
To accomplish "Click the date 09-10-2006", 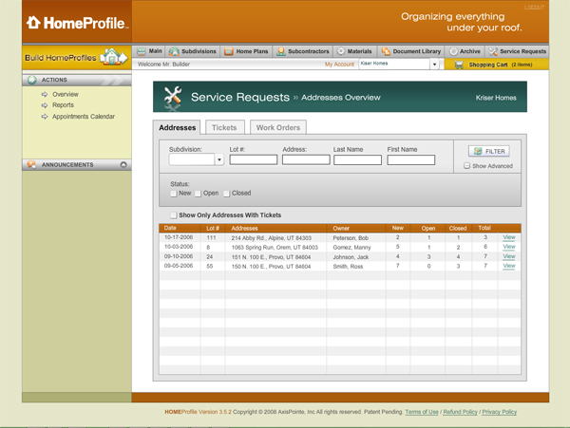I will pyautogui.click(x=179, y=256).
